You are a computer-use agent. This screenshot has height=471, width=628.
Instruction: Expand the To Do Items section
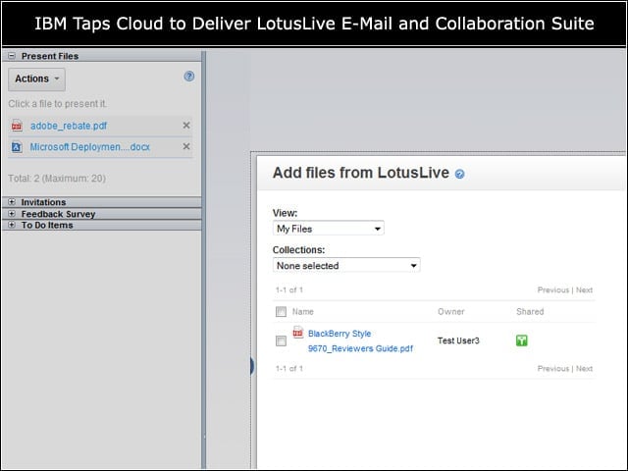coord(12,225)
